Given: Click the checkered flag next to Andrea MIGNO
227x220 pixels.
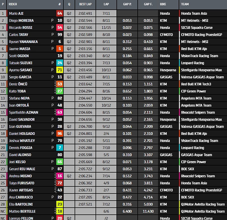Looking at the screenshot, I should tap(56, 176).
